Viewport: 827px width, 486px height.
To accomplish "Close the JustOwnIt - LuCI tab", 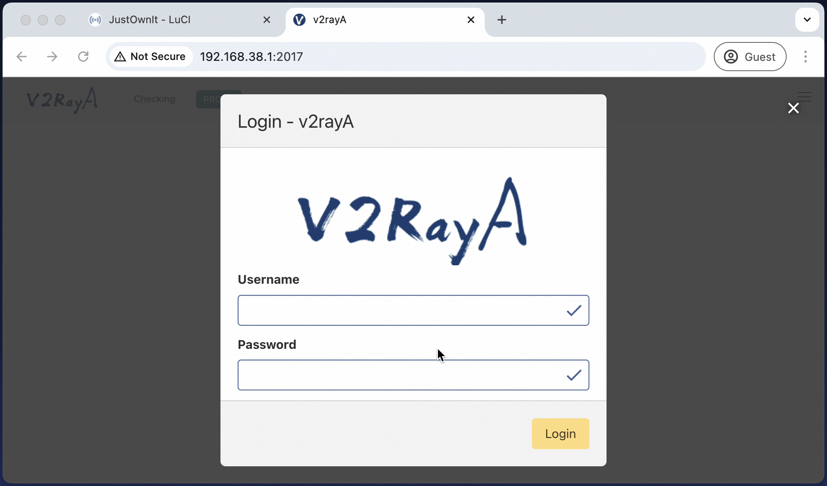I will [267, 20].
